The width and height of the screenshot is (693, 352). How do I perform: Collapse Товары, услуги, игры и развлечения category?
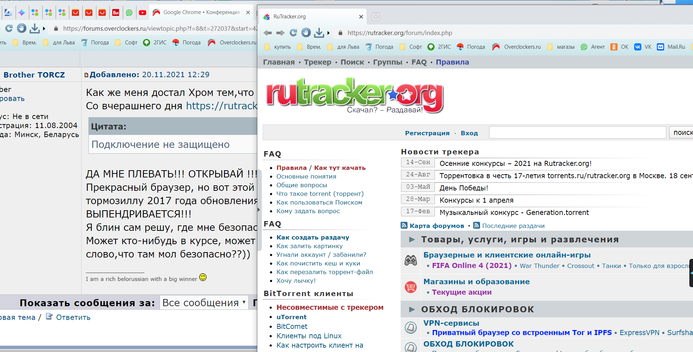coord(412,239)
